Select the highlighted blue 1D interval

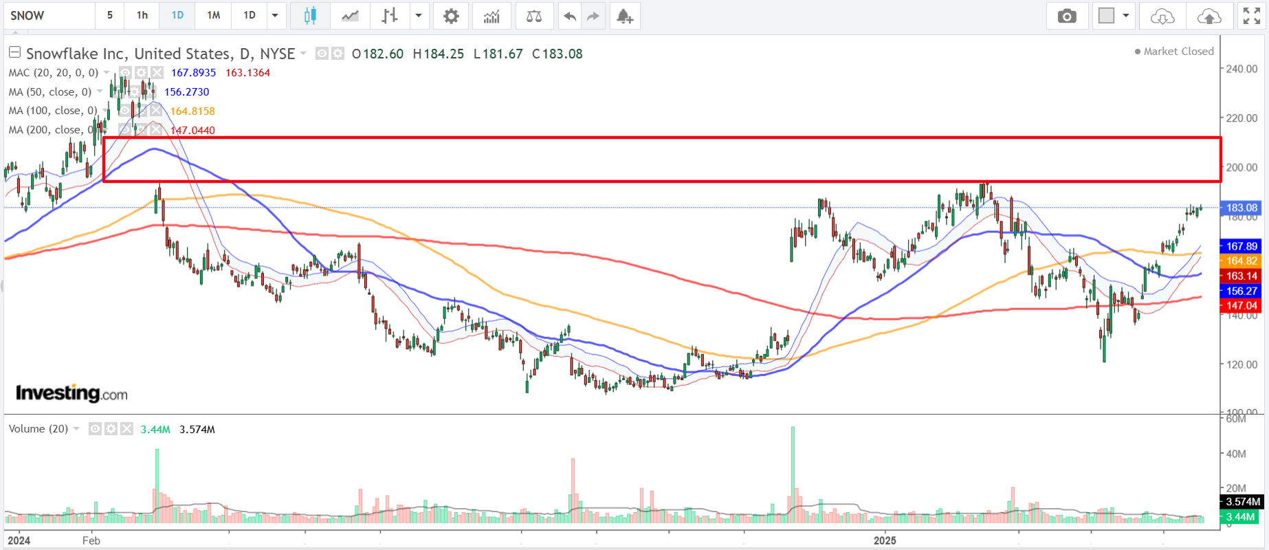click(177, 15)
